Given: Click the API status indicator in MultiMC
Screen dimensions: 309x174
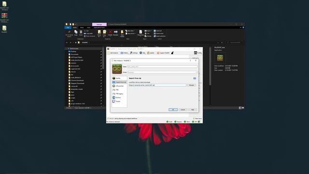Looking at the screenshot, I should pyautogui.click(x=195, y=122).
